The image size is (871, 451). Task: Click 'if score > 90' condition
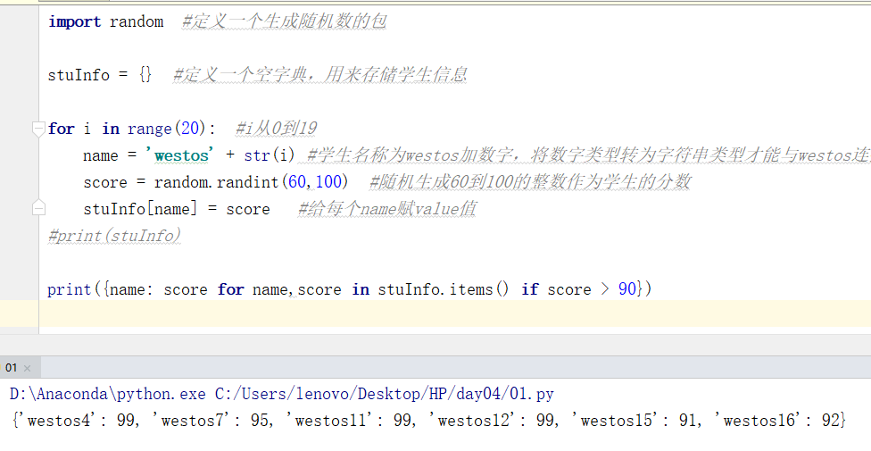tap(579, 289)
